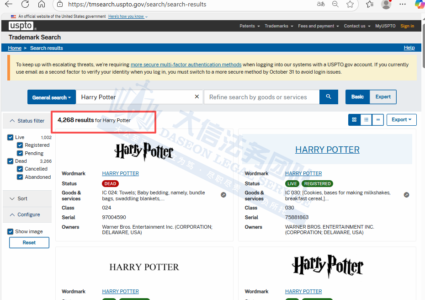Click the Reset button
The width and height of the screenshot is (425, 300).
click(29, 242)
